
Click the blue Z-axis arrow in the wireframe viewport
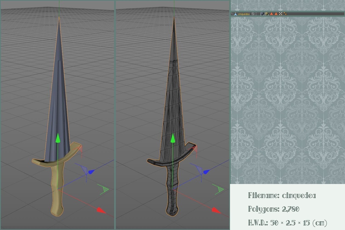pos(207,172)
